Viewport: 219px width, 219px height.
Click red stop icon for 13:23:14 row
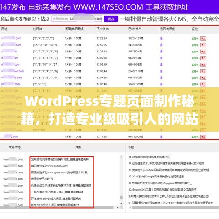tap(203, 52)
